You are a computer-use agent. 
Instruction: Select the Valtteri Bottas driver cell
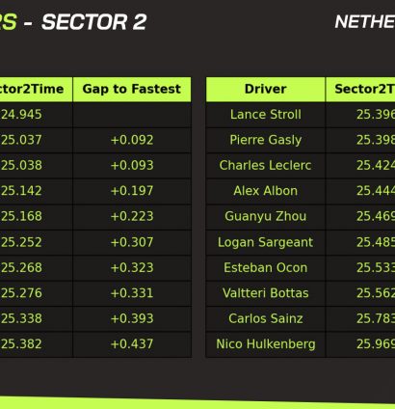(x=265, y=293)
